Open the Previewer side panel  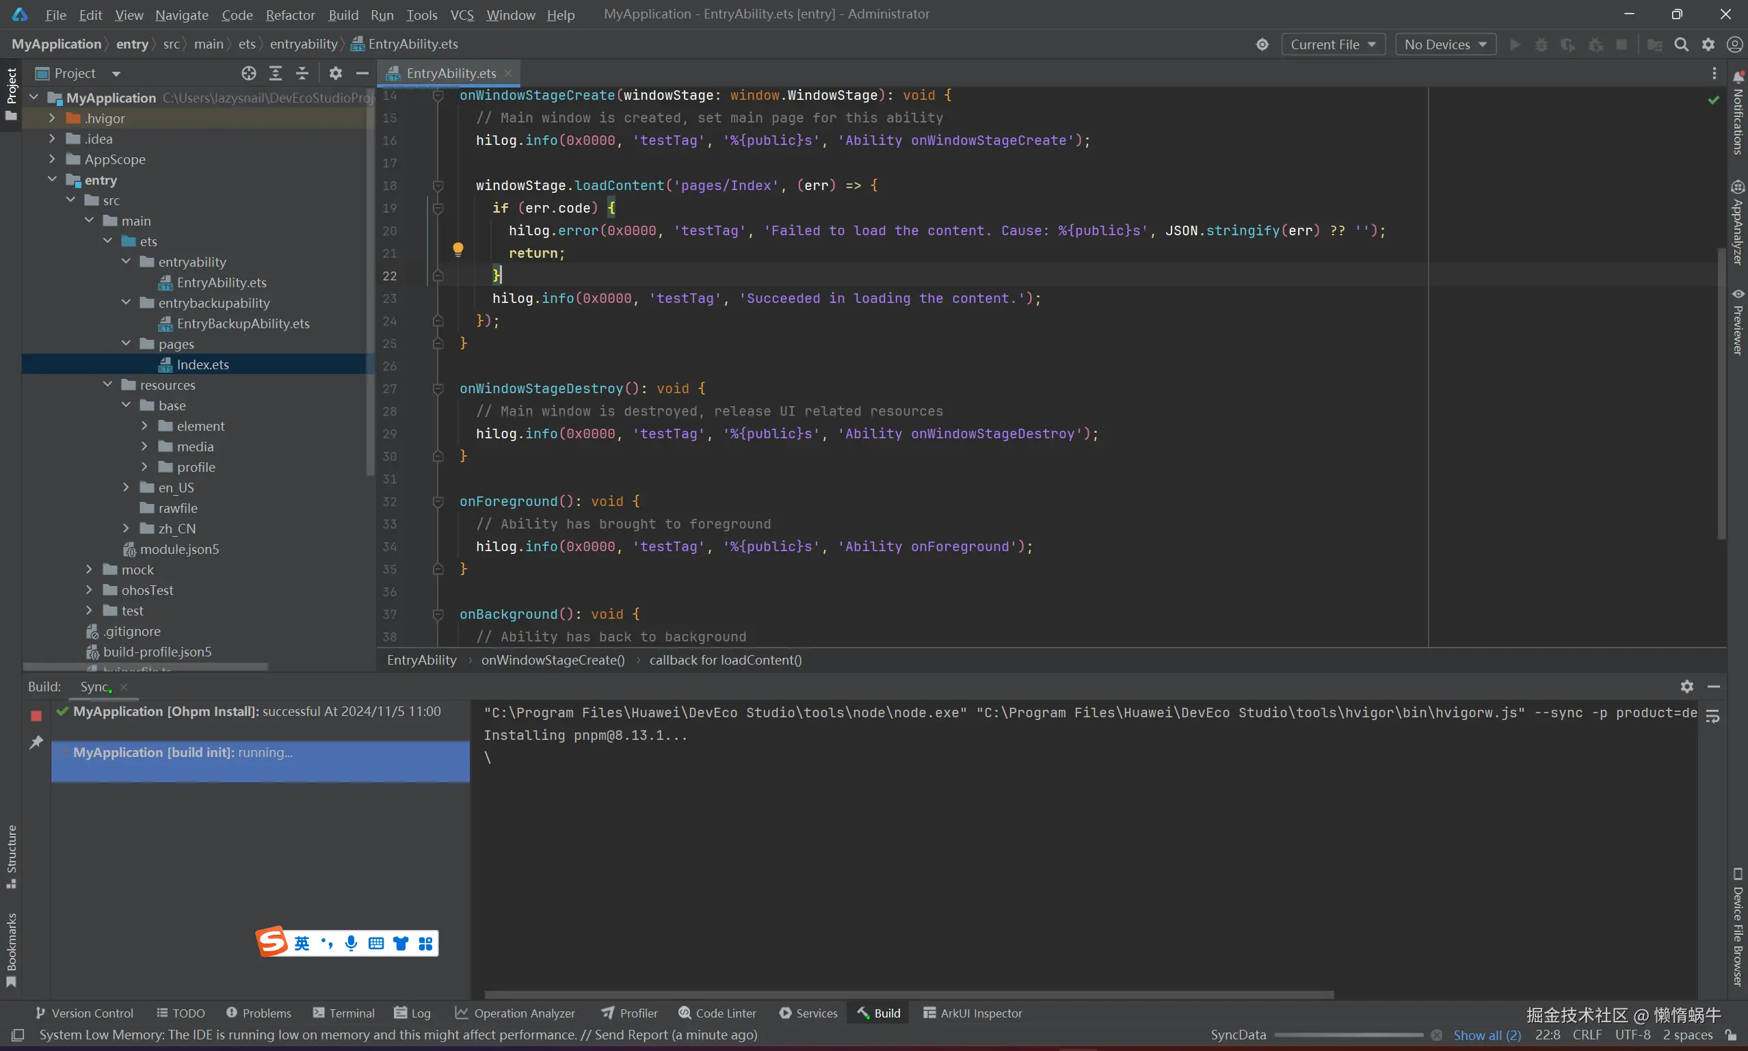point(1737,321)
